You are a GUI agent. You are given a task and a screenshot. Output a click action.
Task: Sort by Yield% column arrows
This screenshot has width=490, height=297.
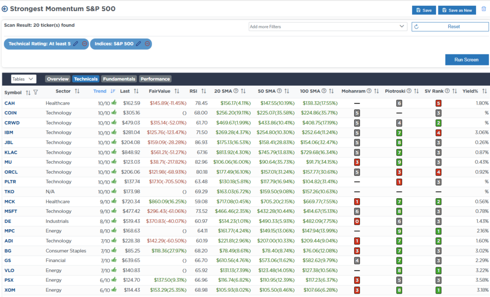coord(484,91)
